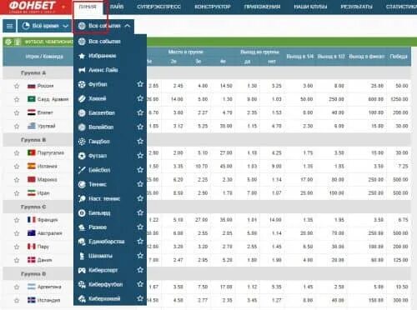Open the 'Линия' top navigation tab
Image resolution: width=417 pixels, height=310 pixels.
tap(88, 7)
